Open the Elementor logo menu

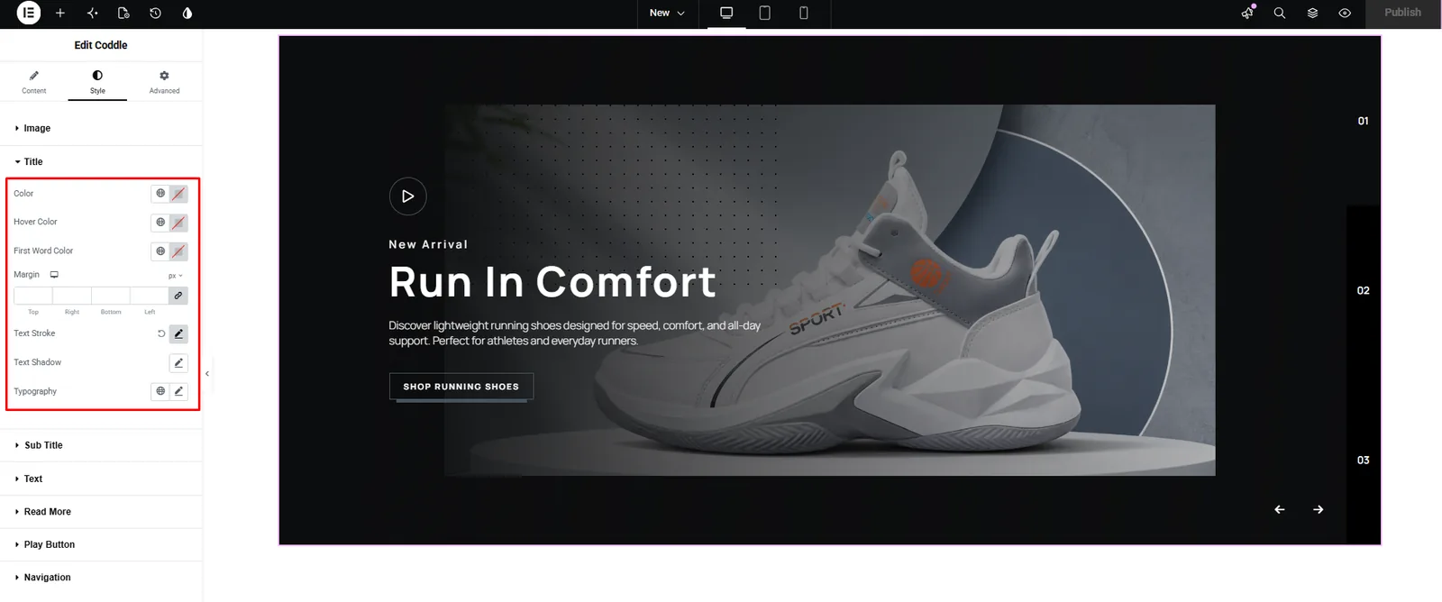(x=29, y=13)
